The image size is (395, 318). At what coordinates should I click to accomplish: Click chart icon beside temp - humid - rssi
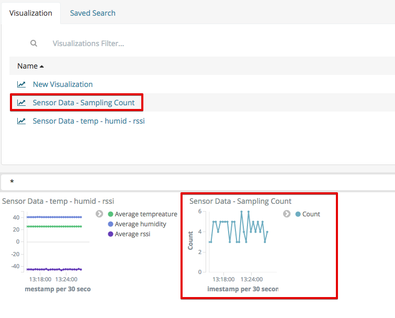(21, 121)
